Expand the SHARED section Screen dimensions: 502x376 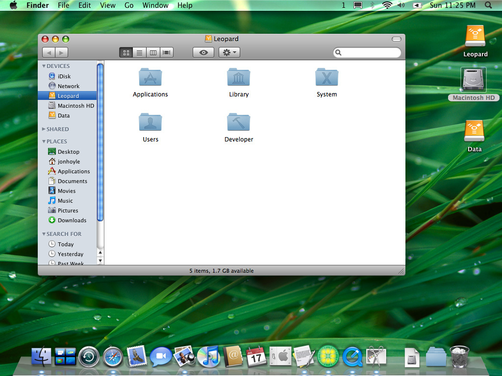click(44, 129)
